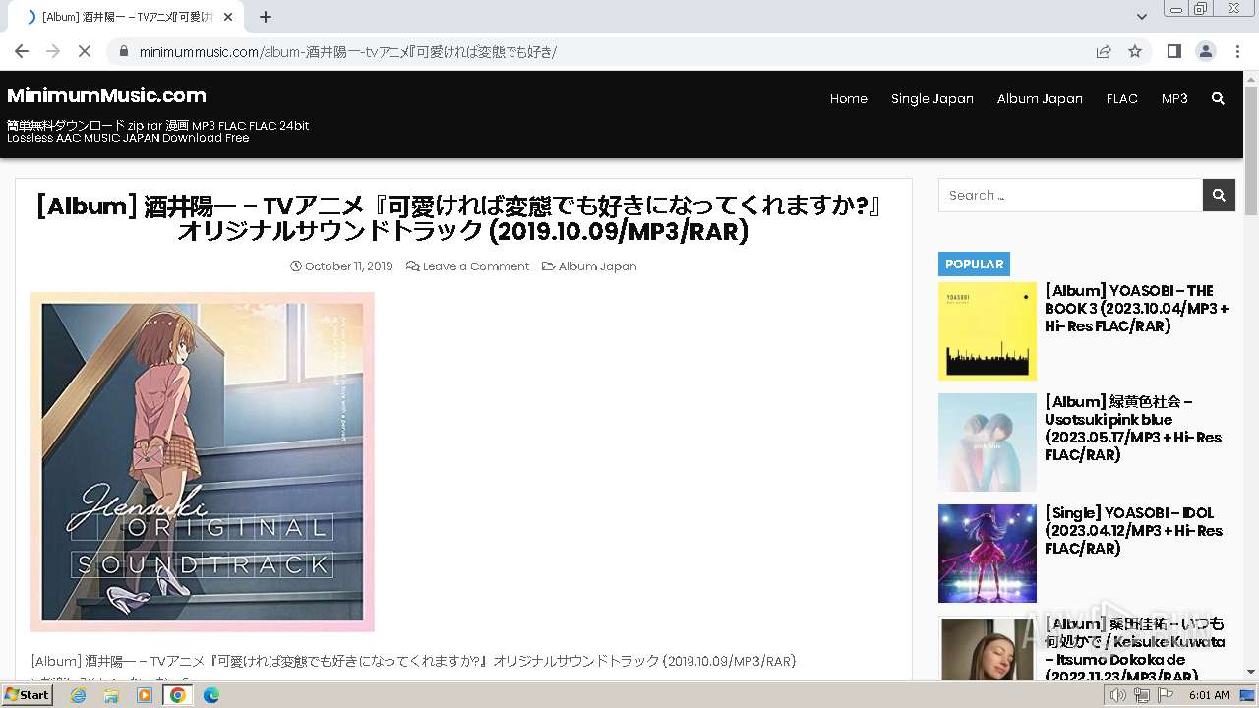Click the Hensuki Original Soundtrack cover image

tap(203, 461)
